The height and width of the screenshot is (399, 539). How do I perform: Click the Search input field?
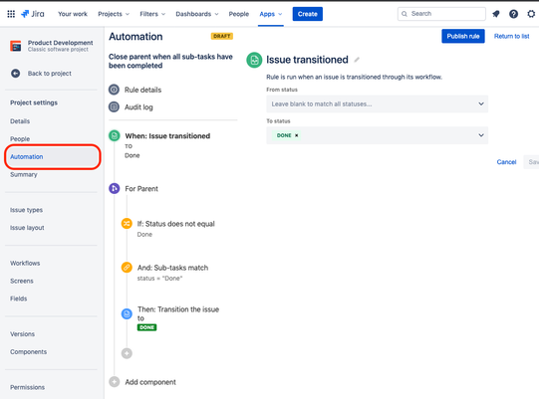coord(441,14)
